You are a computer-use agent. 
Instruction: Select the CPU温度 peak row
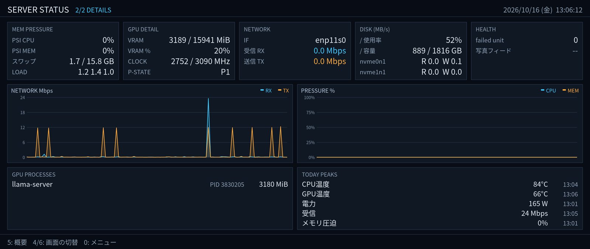[440, 184]
